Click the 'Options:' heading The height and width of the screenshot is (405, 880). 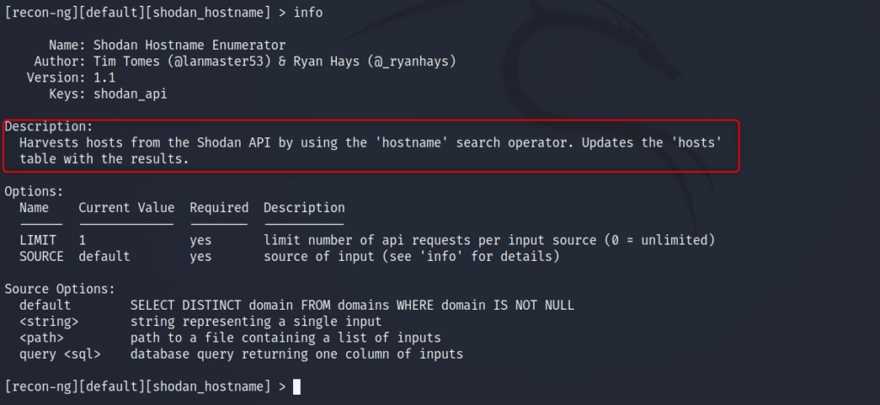coord(34,191)
